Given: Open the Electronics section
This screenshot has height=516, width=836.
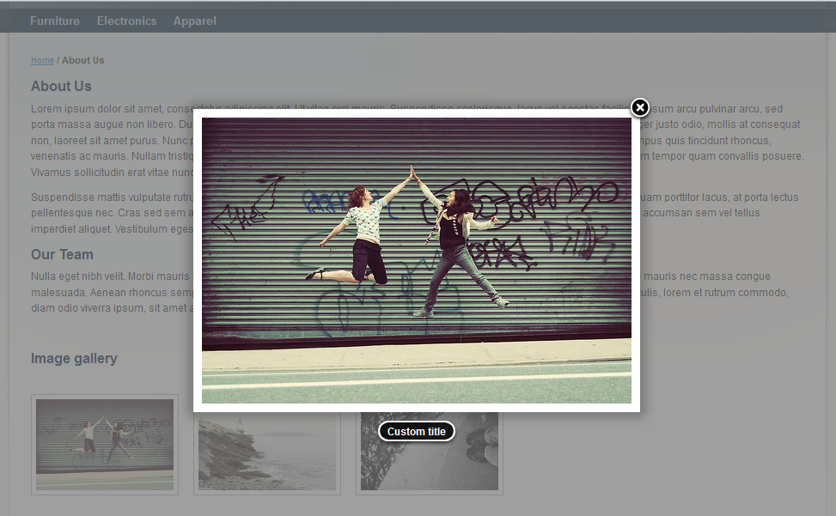Looking at the screenshot, I should (x=126, y=21).
